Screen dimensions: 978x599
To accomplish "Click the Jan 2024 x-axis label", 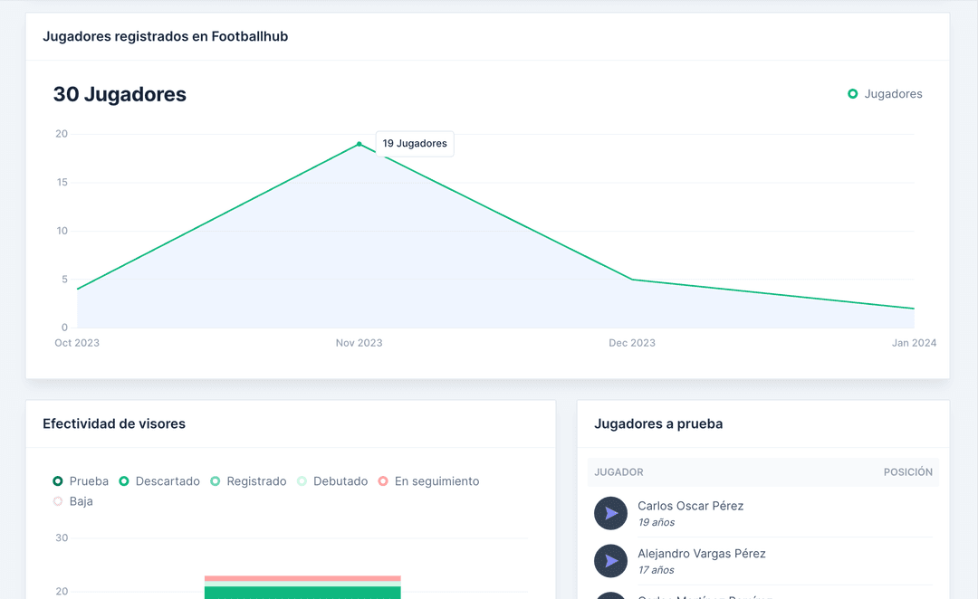I will pos(913,343).
